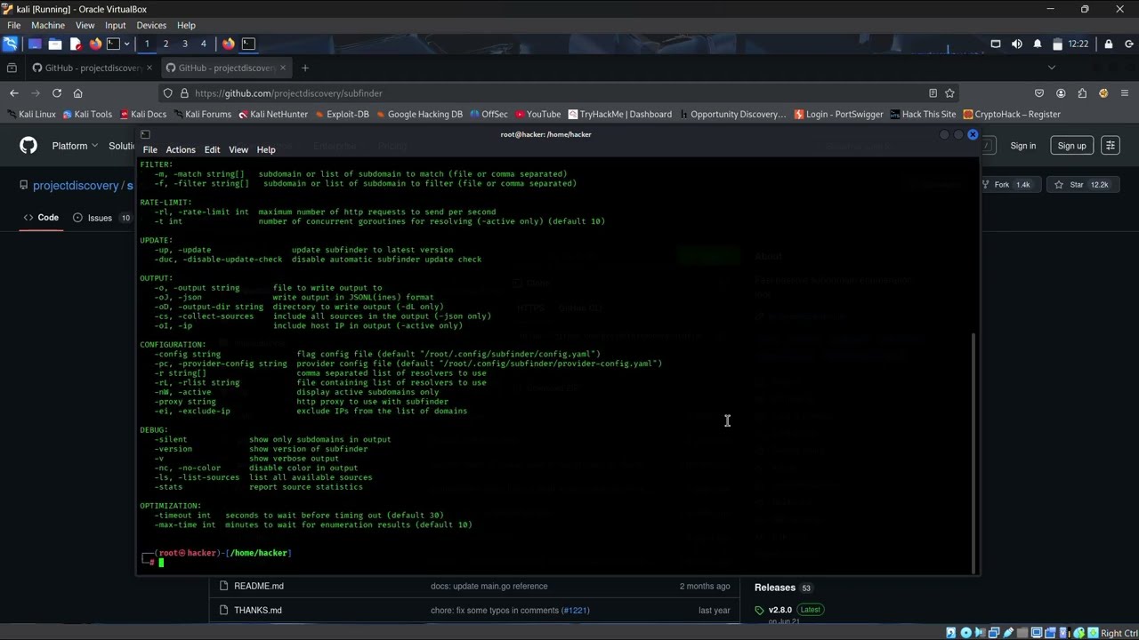Open Login - PortSwigger bookmark

(x=838, y=114)
